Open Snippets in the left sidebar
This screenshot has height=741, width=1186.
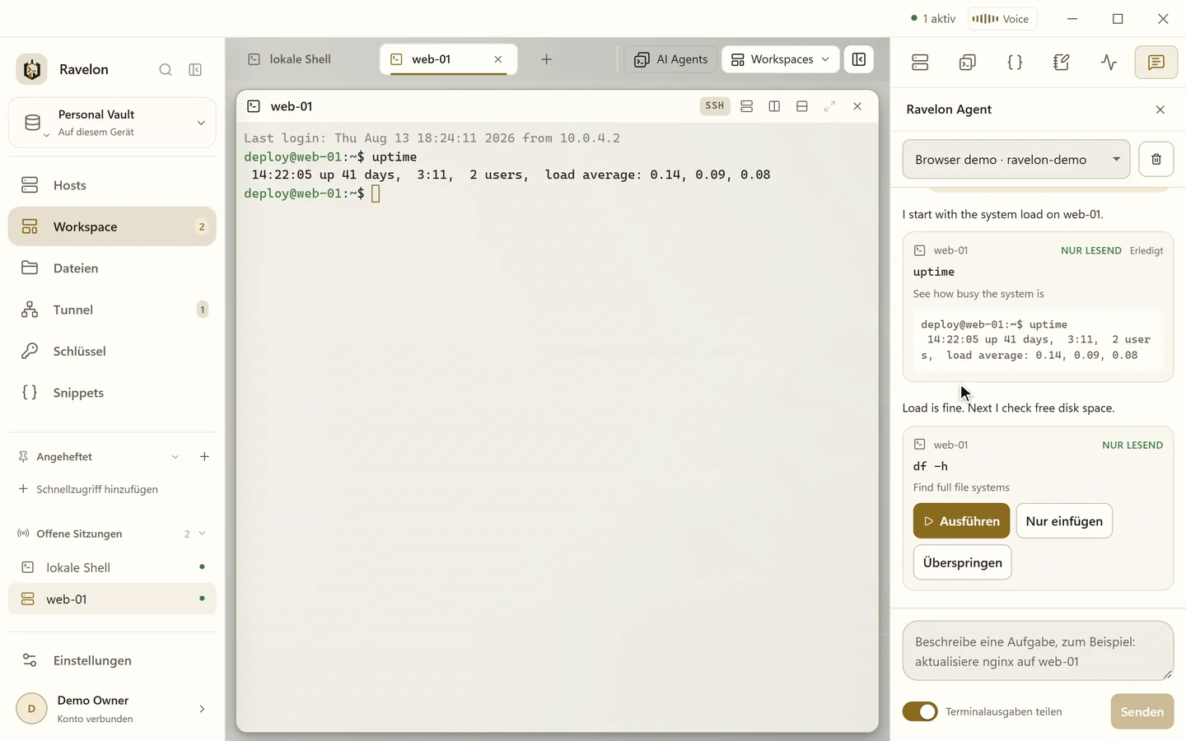pyautogui.click(x=112, y=393)
